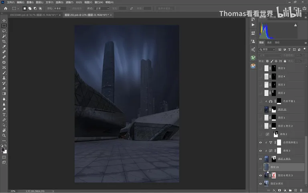Hide the 曲线 3 layer
308x193 pixels.
[260, 151]
